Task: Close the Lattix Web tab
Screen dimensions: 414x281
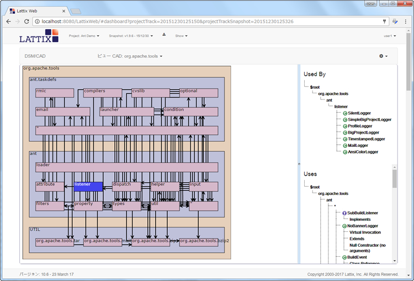Action: (x=63, y=11)
